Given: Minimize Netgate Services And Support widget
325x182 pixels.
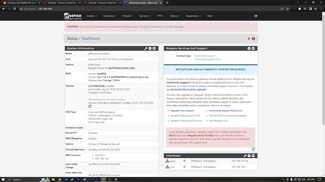Looking at the screenshot, I should click(249, 49).
